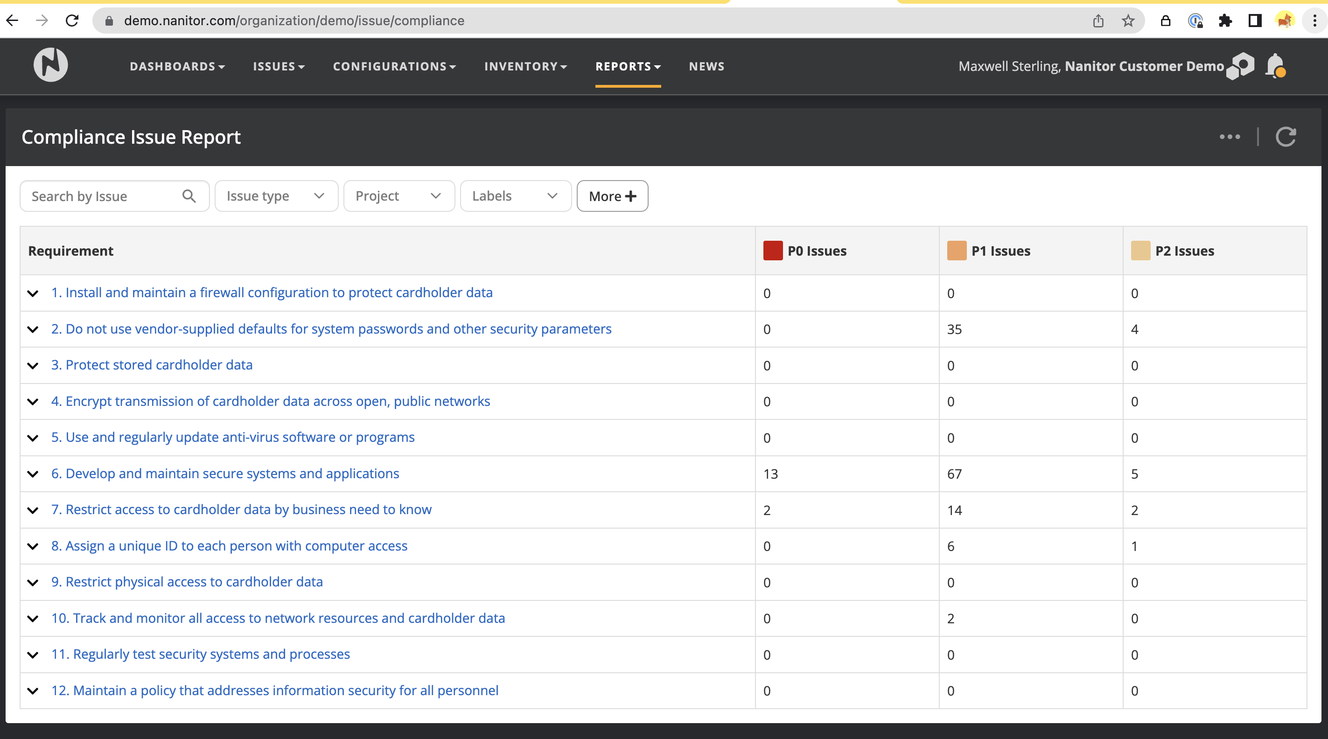Image resolution: width=1328 pixels, height=739 pixels.
Task: Open the browser extensions puzzle icon
Action: point(1225,21)
